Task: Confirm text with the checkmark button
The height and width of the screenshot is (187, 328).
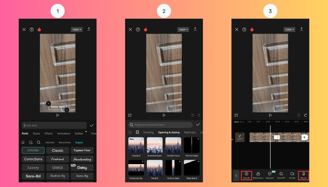Action: coord(91,125)
